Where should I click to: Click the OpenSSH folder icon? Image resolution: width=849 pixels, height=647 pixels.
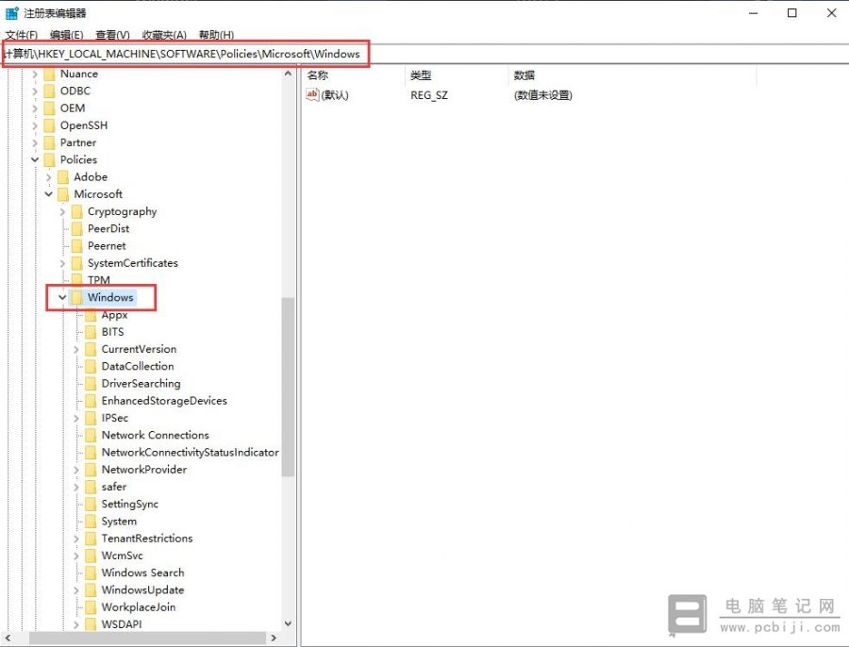pyautogui.click(x=49, y=125)
